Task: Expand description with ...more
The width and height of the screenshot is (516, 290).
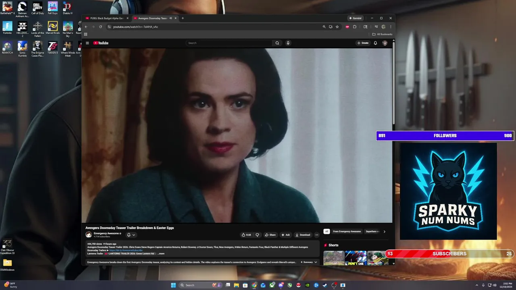Action: tap(161, 254)
